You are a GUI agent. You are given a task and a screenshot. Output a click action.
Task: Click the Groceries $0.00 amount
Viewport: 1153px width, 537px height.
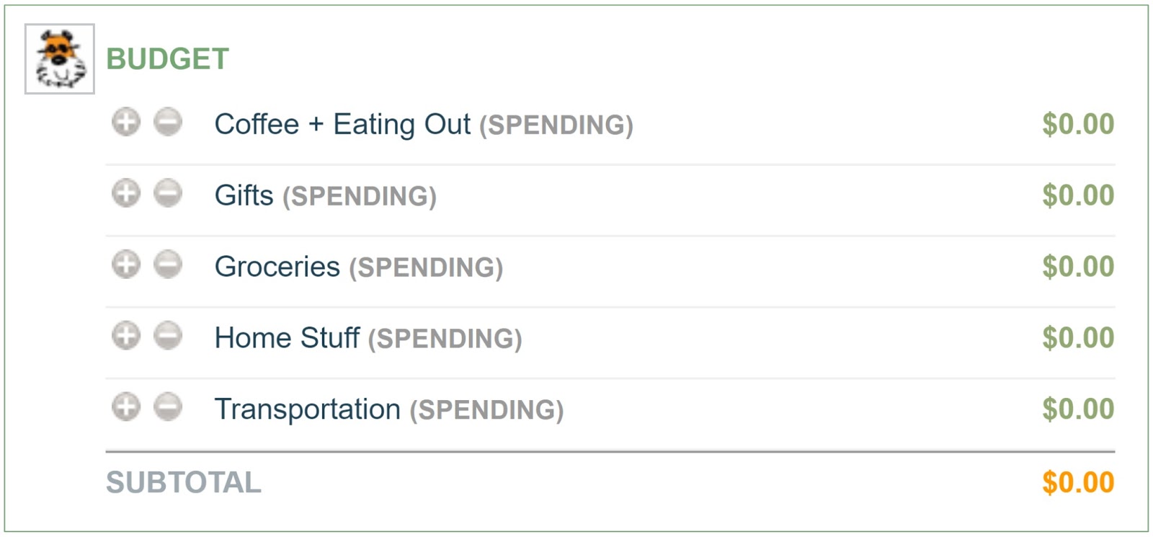coord(1078,267)
